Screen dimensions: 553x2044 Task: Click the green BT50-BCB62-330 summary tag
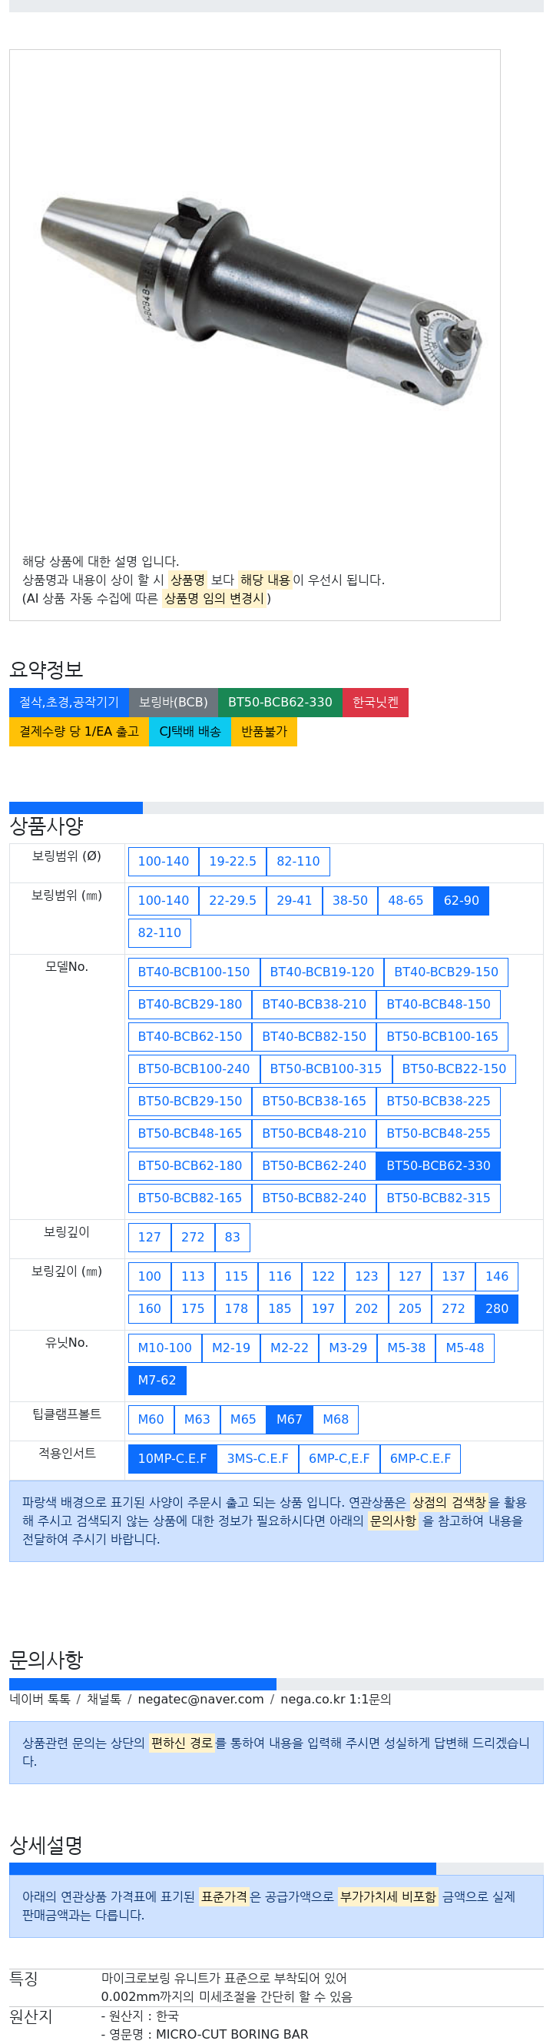pyautogui.click(x=280, y=703)
